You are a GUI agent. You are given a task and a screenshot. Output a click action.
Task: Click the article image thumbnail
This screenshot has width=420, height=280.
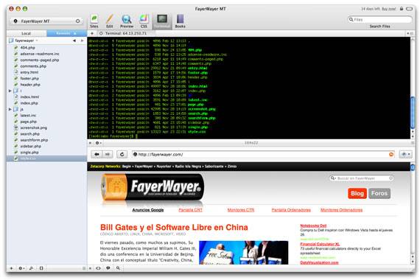click(x=243, y=253)
